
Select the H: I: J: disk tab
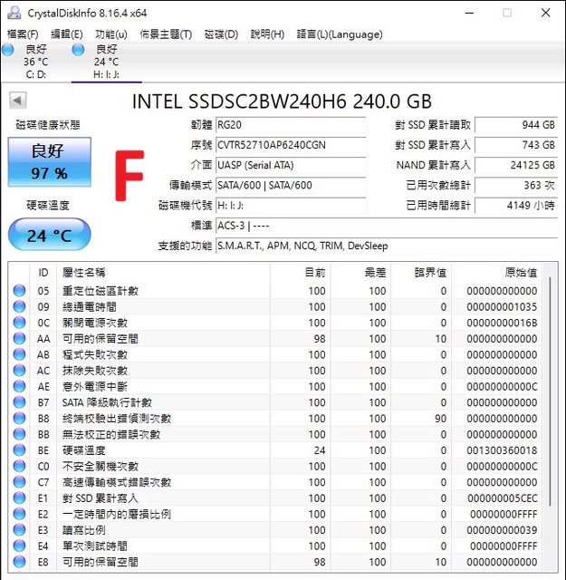coord(106,62)
